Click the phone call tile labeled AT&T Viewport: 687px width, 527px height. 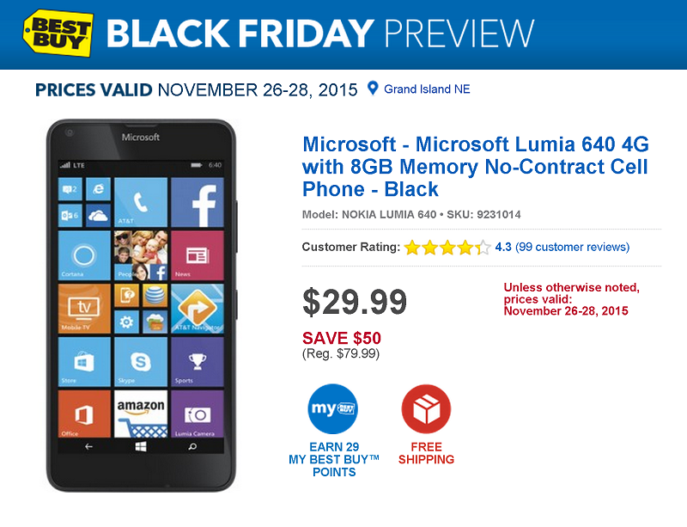[141, 202]
